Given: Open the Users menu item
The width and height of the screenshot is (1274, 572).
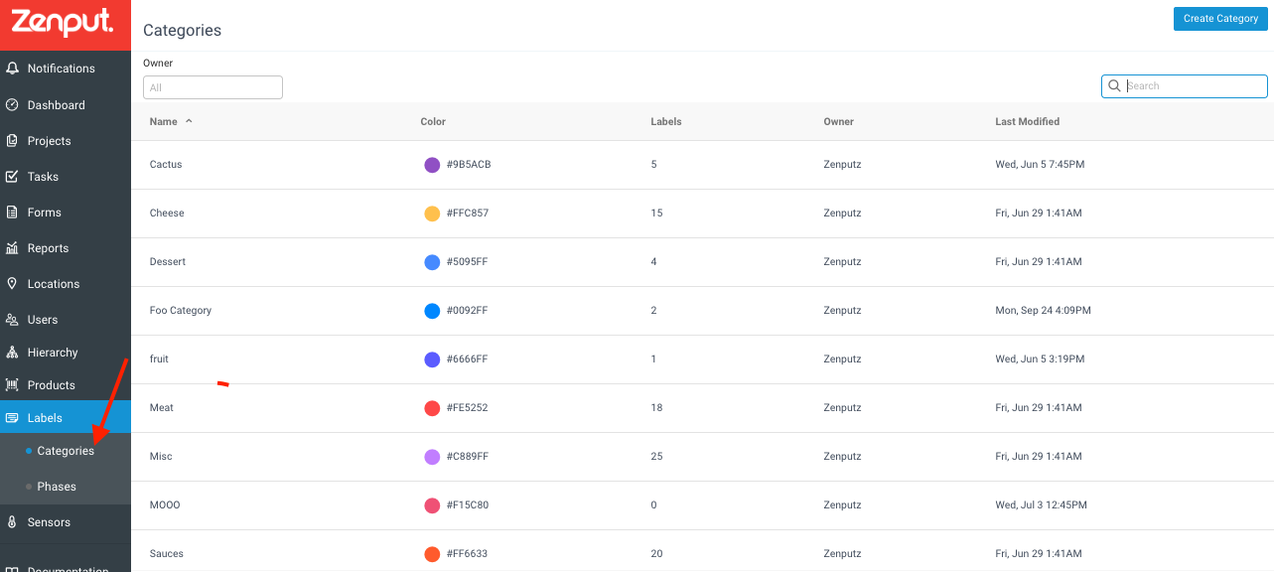Looking at the screenshot, I should (66, 320).
